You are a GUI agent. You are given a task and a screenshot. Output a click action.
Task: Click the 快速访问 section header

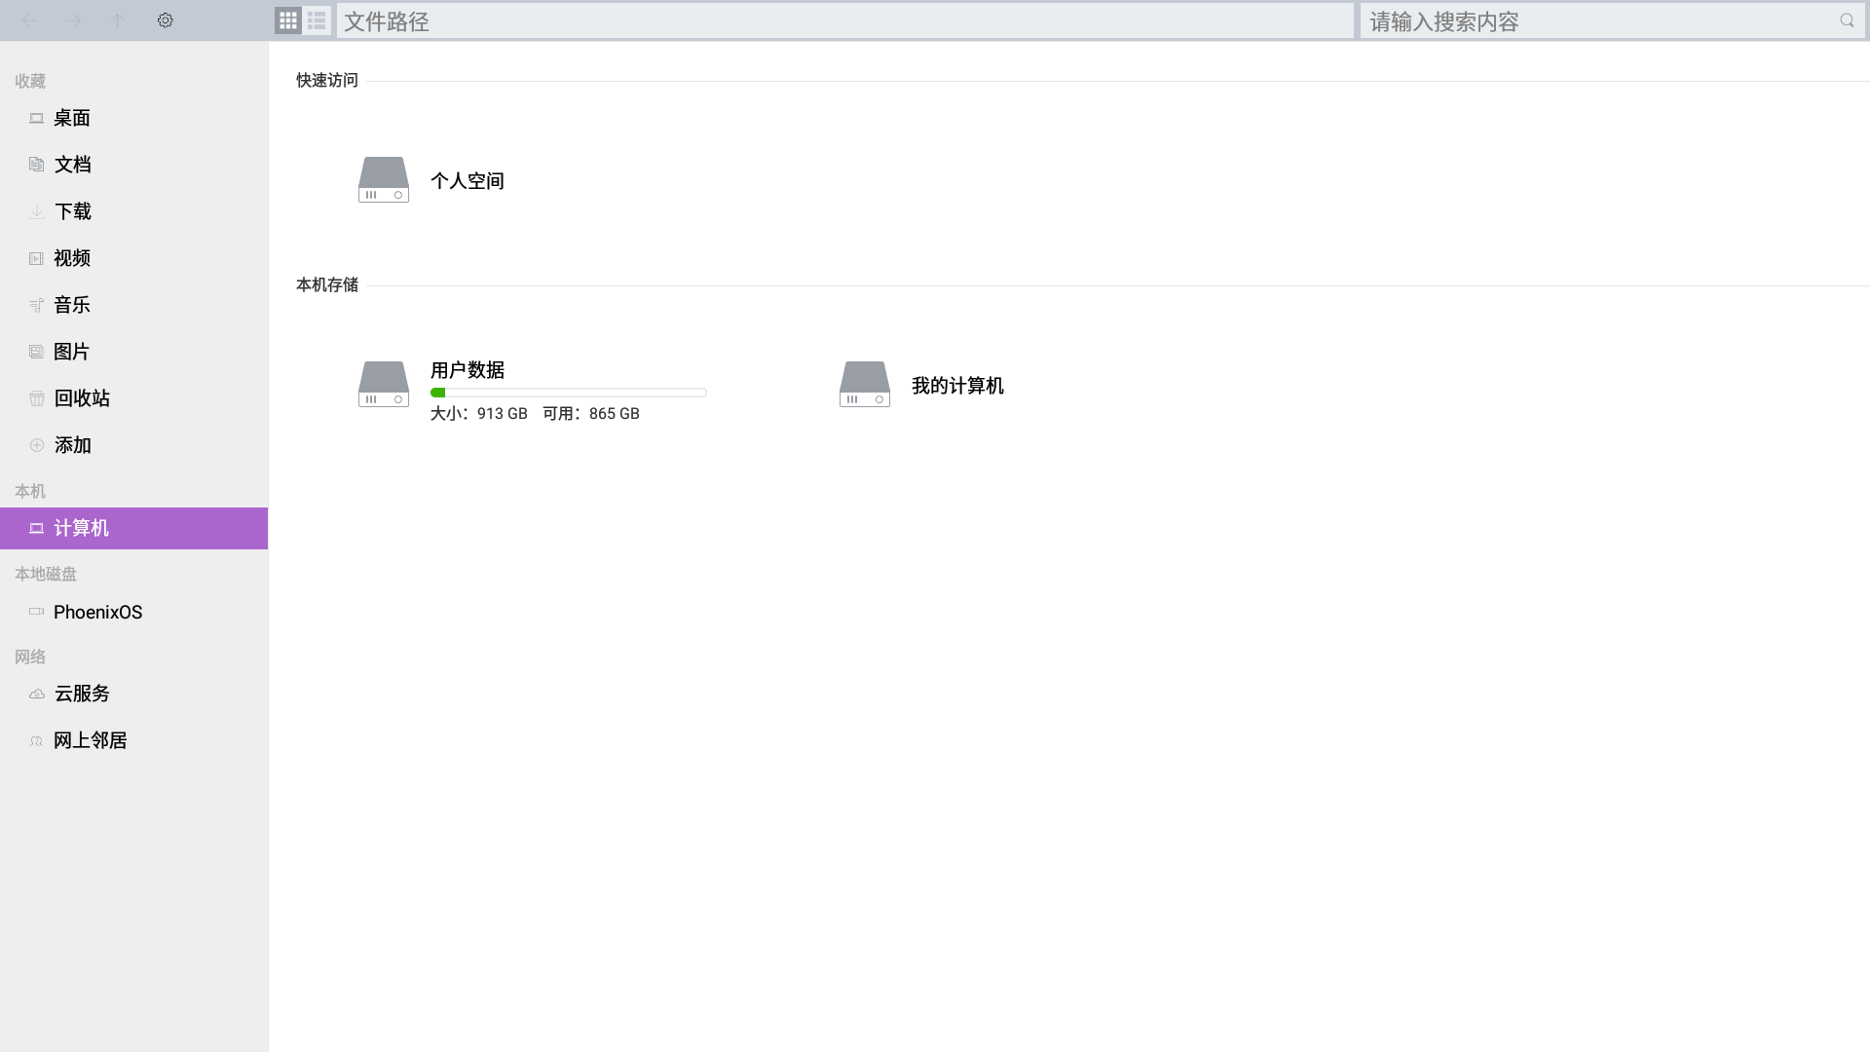327,81
